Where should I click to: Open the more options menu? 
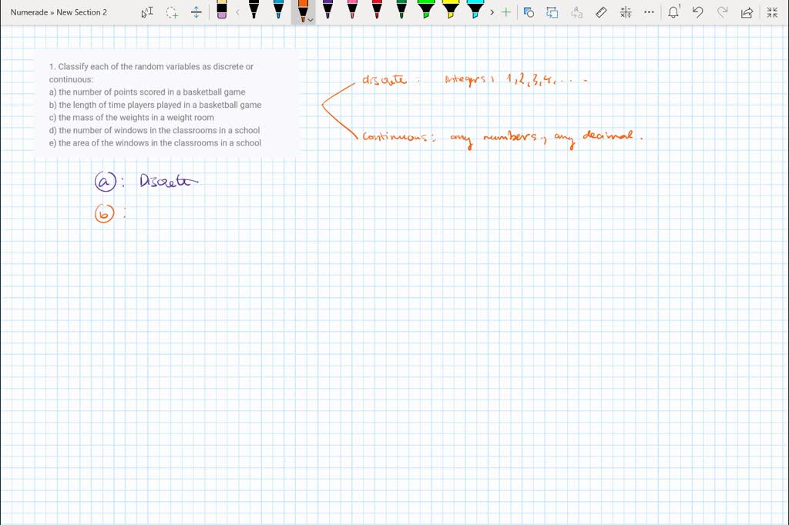click(648, 12)
